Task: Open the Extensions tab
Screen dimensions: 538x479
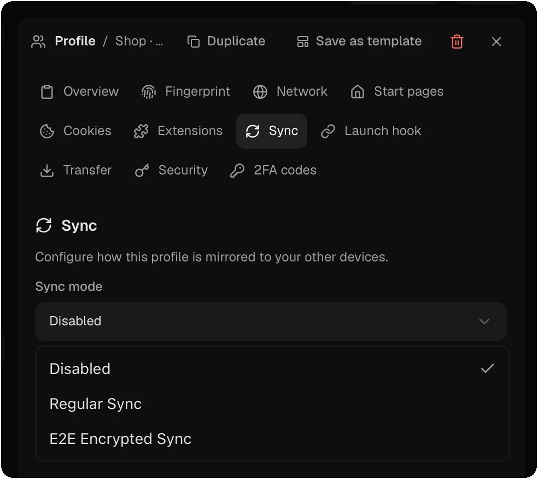Action: [x=178, y=131]
